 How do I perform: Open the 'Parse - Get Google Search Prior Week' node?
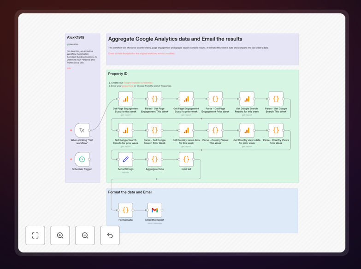(155, 130)
